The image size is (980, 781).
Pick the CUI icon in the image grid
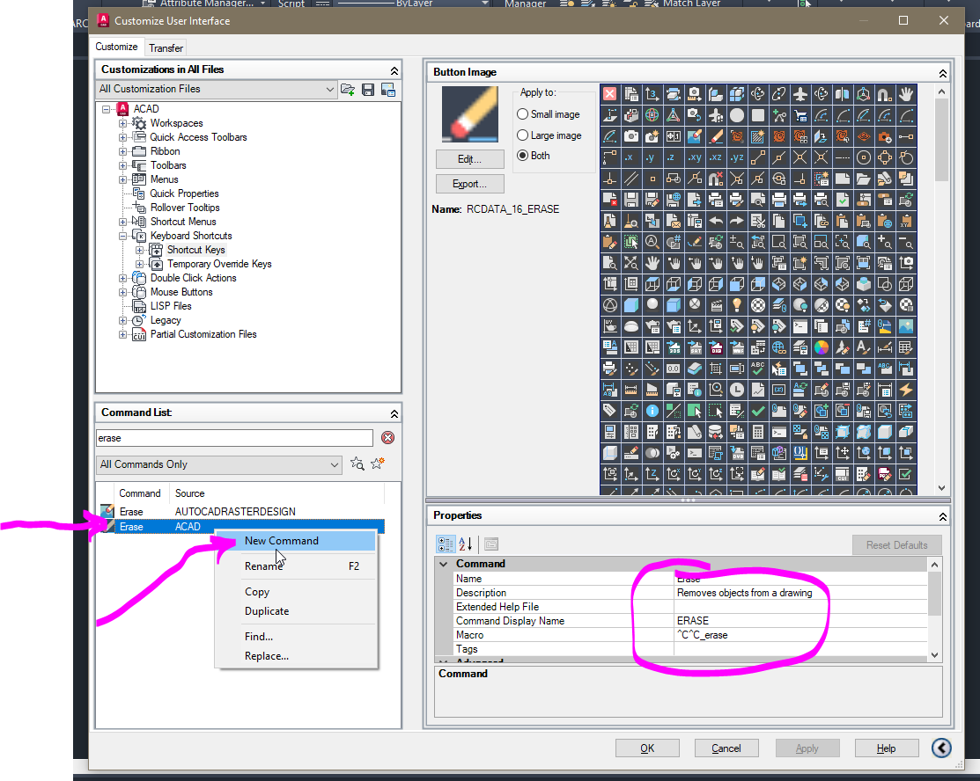click(x=843, y=474)
